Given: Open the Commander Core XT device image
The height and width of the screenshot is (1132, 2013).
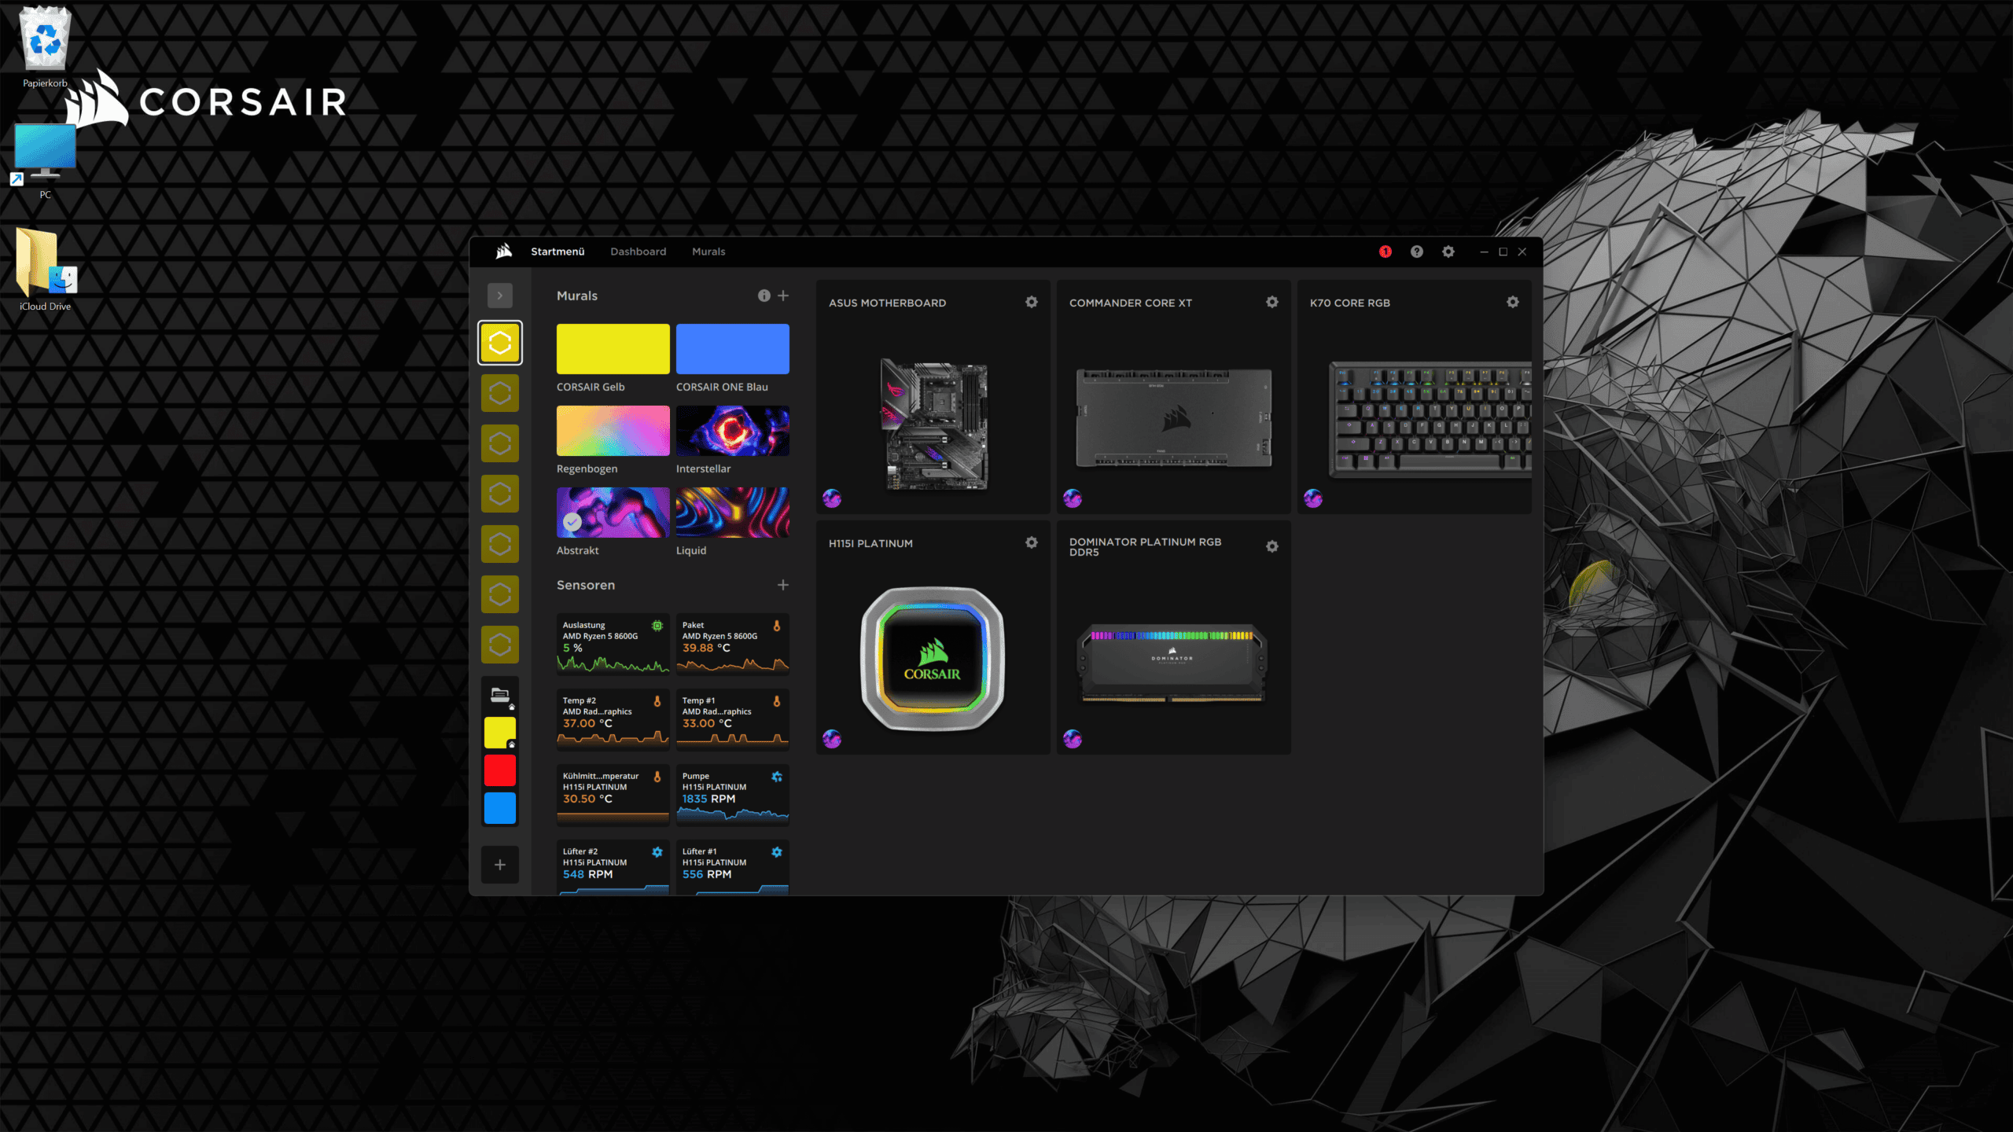Looking at the screenshot, I should [x=1174, y=418].
